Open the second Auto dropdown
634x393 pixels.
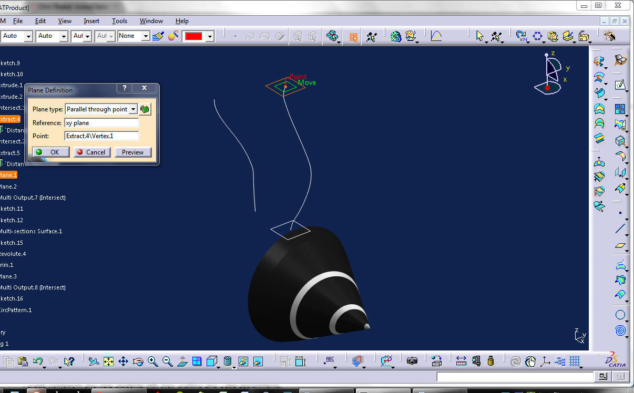pyautogui.click(x=64, y=36)
